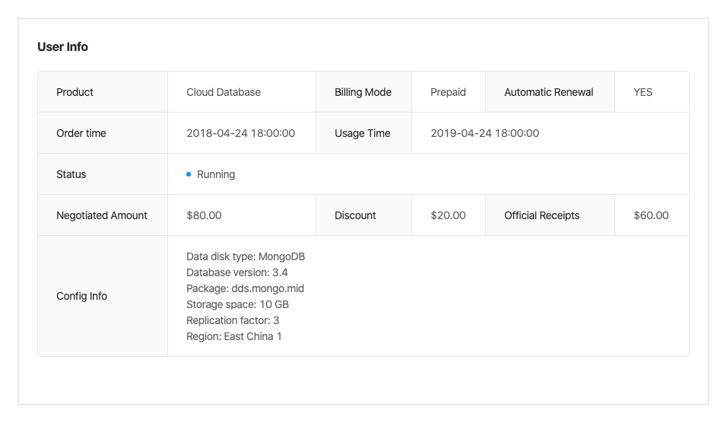Select the Official Receipts label
The height and width of the screenshot is (423, 727).
[541, 215]
